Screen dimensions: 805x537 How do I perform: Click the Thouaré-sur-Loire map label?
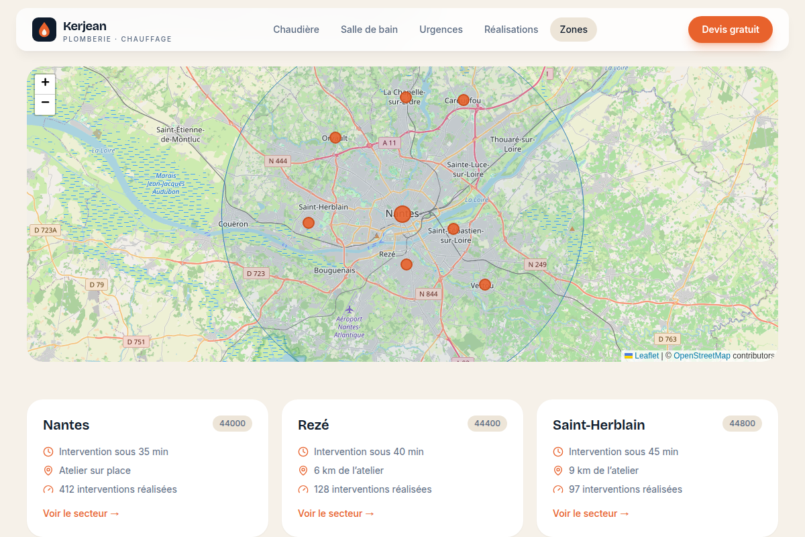tap(513, 144)
